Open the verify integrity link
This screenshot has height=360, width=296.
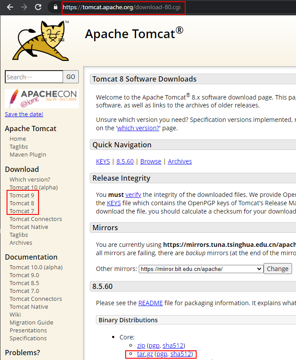click(133, 195)
